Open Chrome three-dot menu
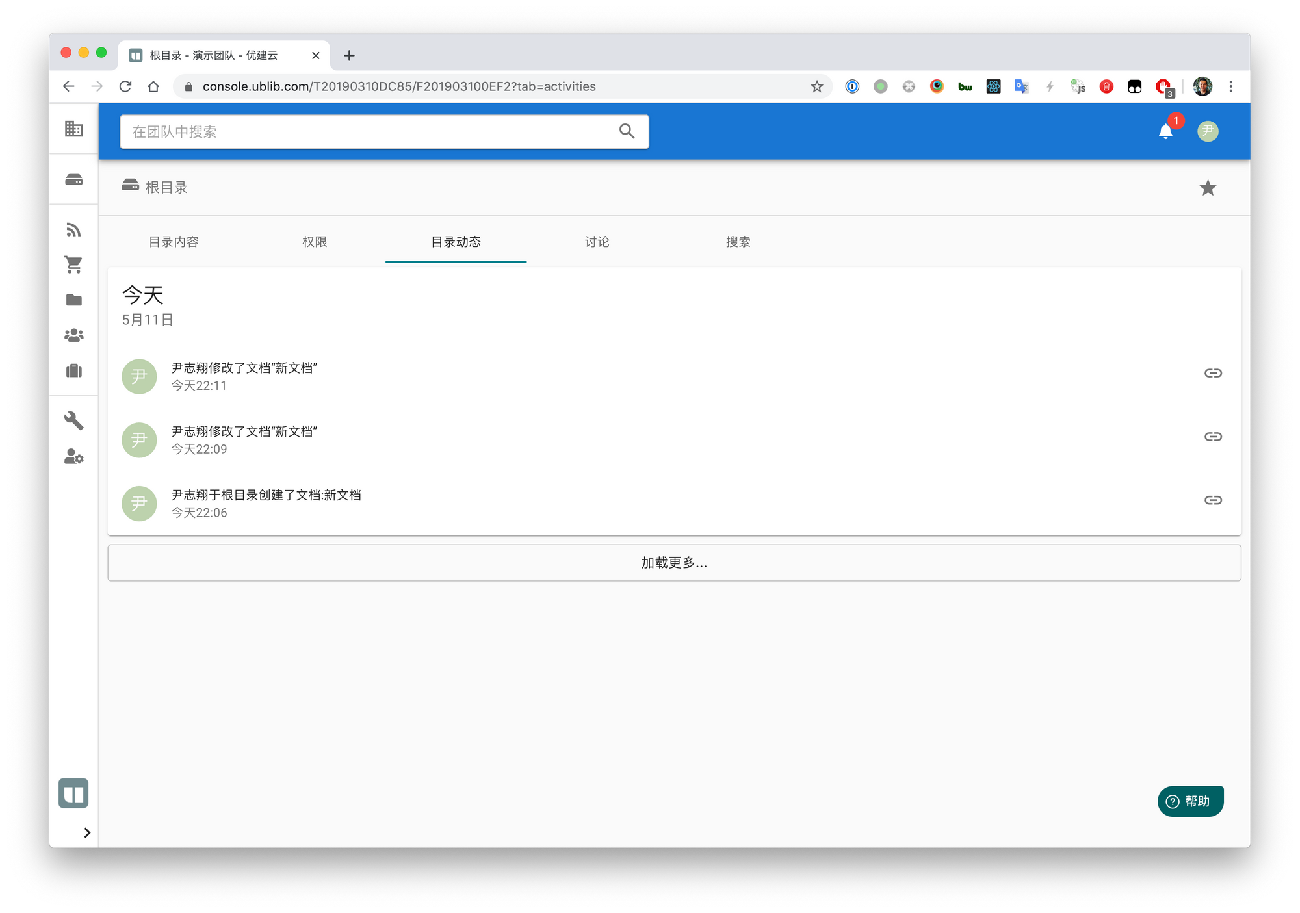Image resolution: width=1300 pixels, height=913 pixels. point(1230,86)
